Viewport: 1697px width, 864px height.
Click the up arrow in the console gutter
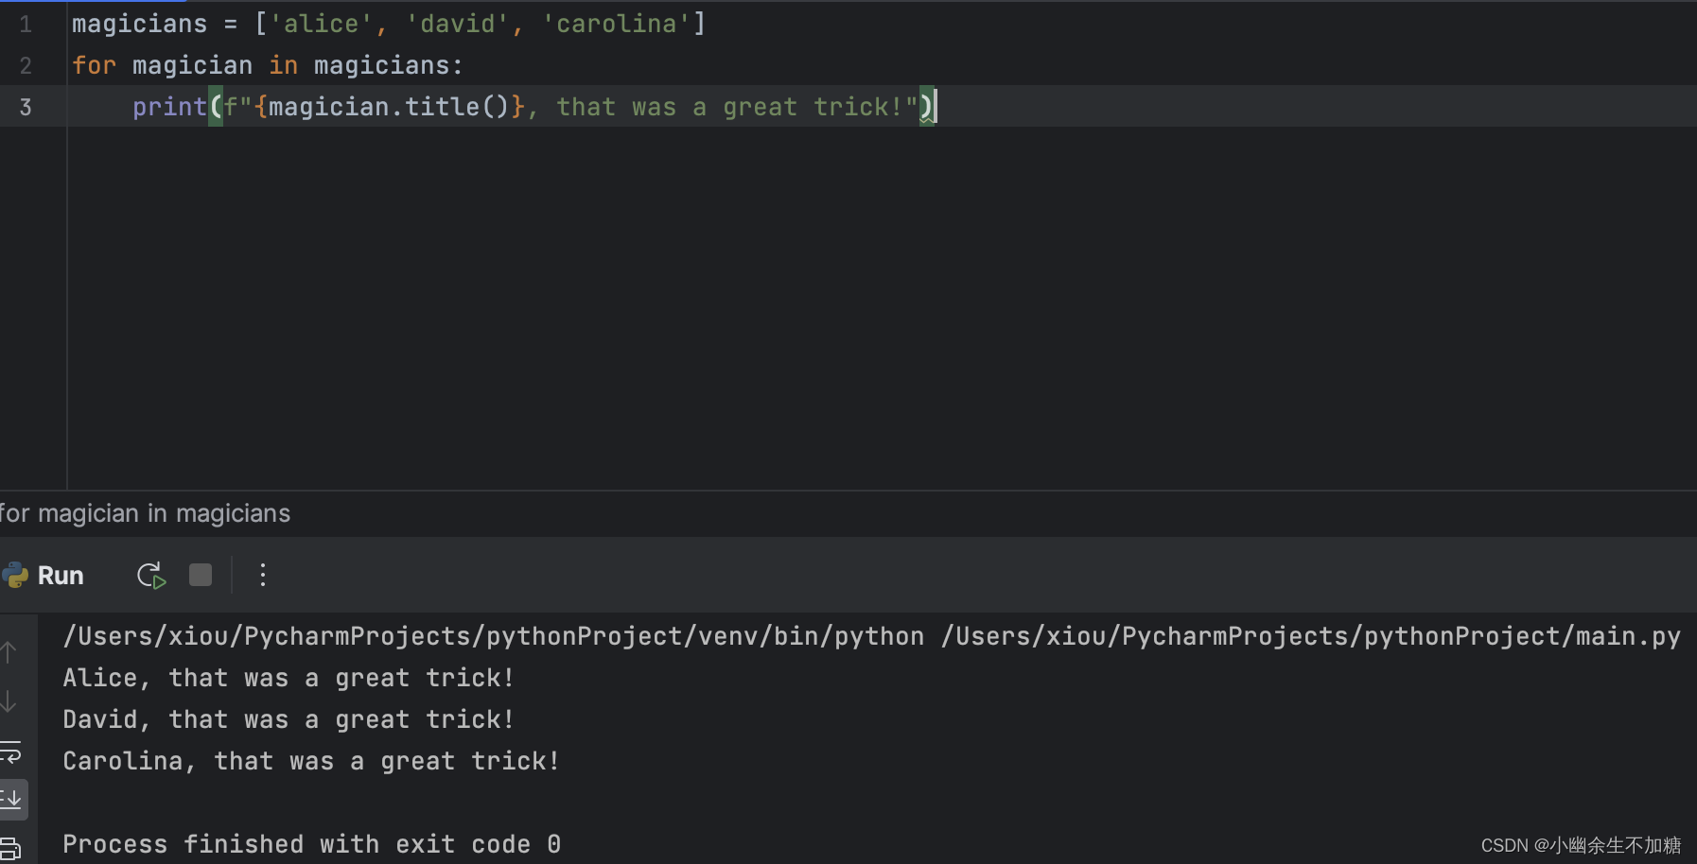pos(9,652)
